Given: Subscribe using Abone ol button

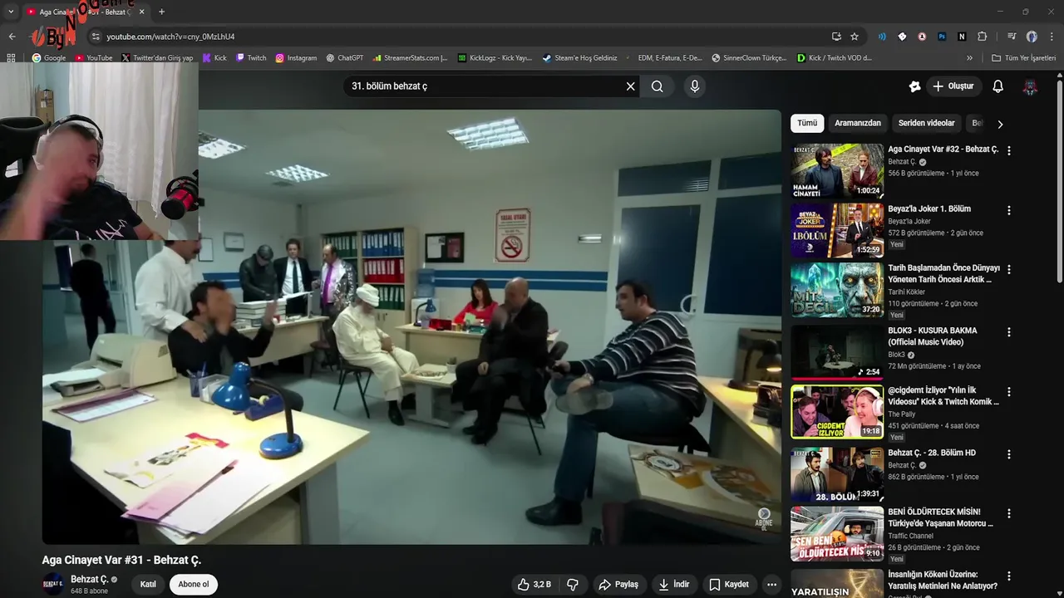Looking at the screenshot, I should 194,585.
